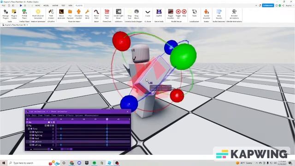Switch to the TEST ribbon tab
The width and height of the screenshot is (295, 166).
63,6
